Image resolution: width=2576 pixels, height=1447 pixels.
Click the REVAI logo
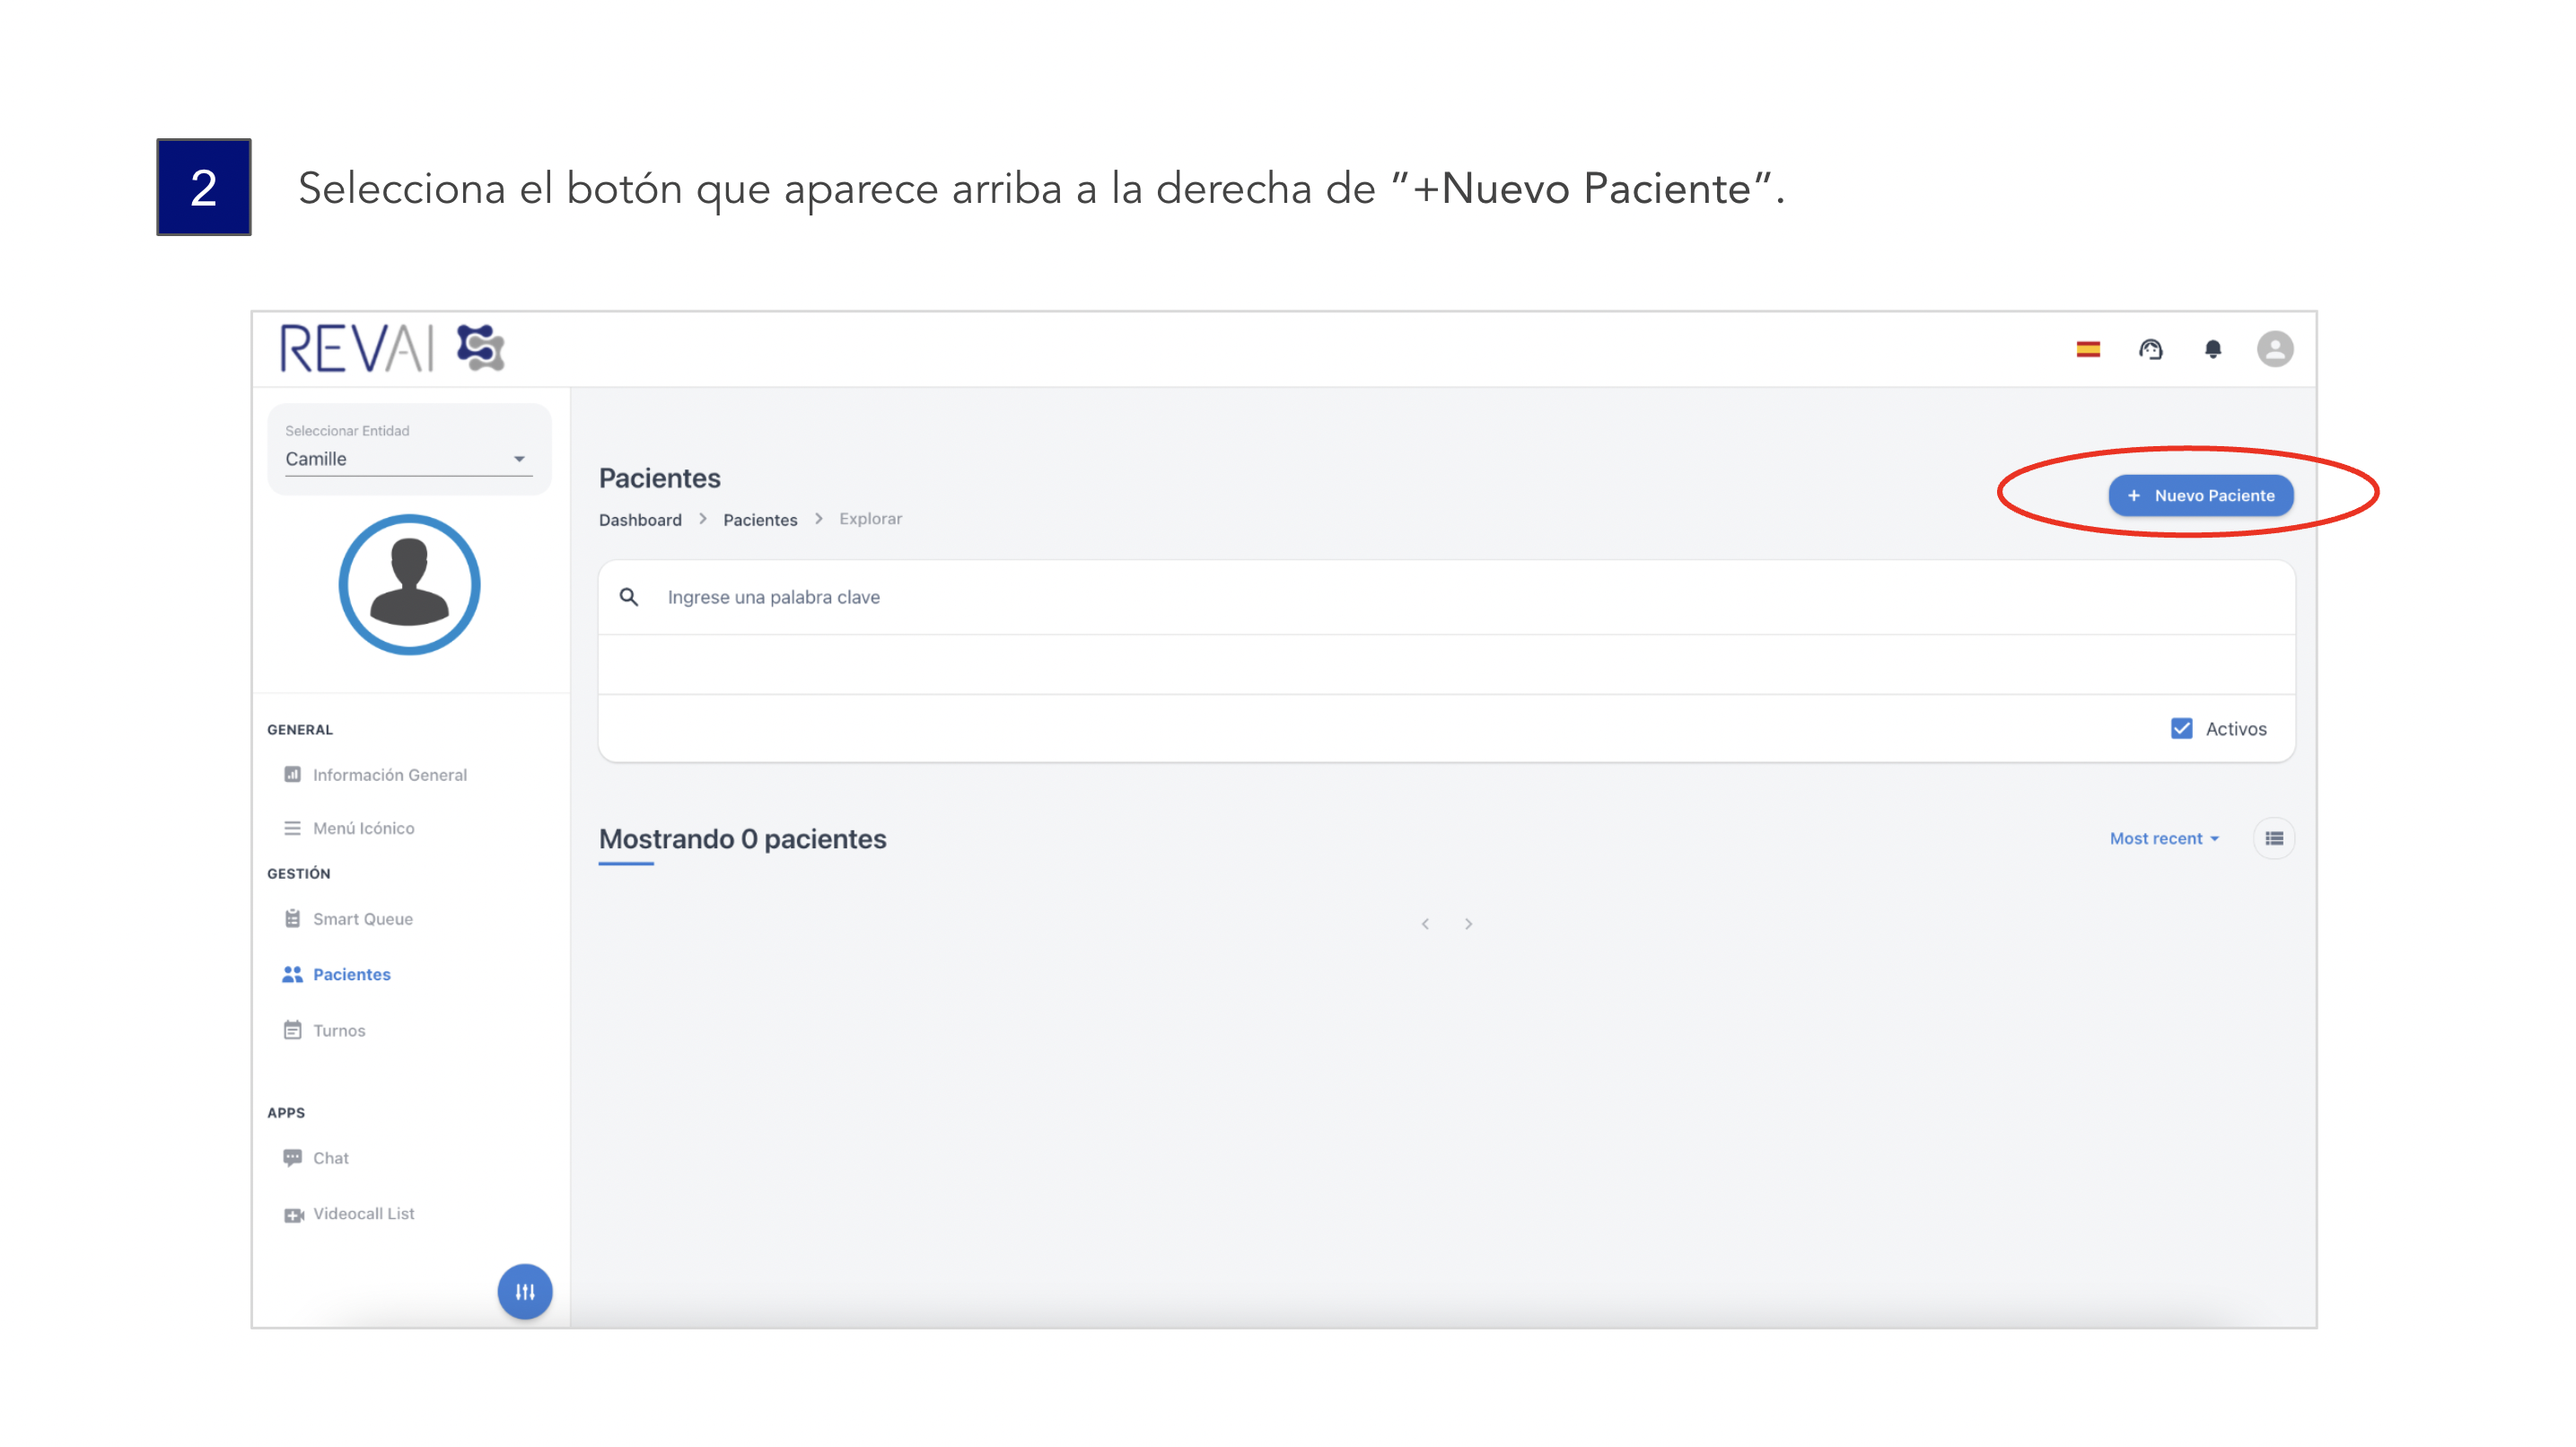click(391, 349)
